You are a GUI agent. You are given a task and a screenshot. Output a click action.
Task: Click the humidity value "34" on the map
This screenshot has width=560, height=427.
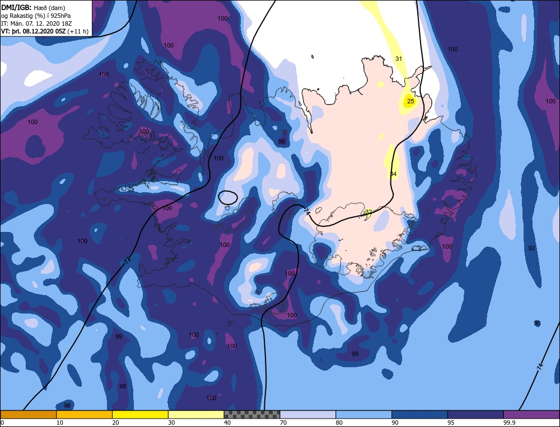(x=393, y=174)
